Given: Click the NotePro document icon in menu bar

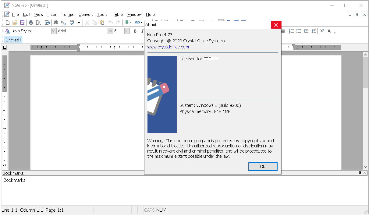Looking at the screenshot, I should pyautogui.click(x=7, y=14).
